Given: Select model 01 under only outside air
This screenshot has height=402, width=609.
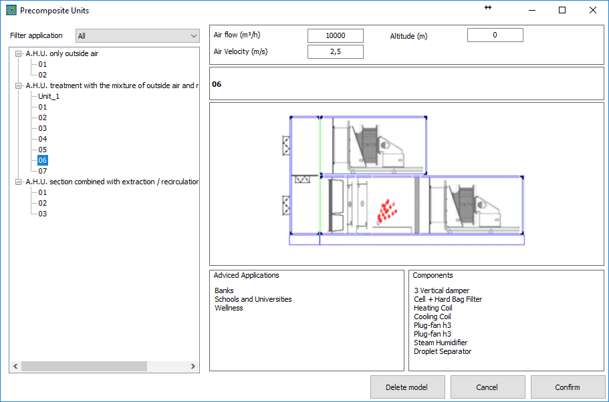Looking at the screenshot, I should [43, 64].
